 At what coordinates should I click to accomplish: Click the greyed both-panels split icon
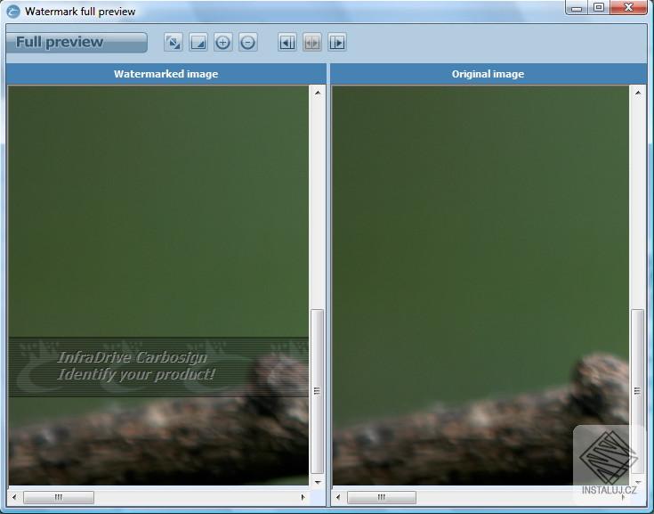(312, 42)
